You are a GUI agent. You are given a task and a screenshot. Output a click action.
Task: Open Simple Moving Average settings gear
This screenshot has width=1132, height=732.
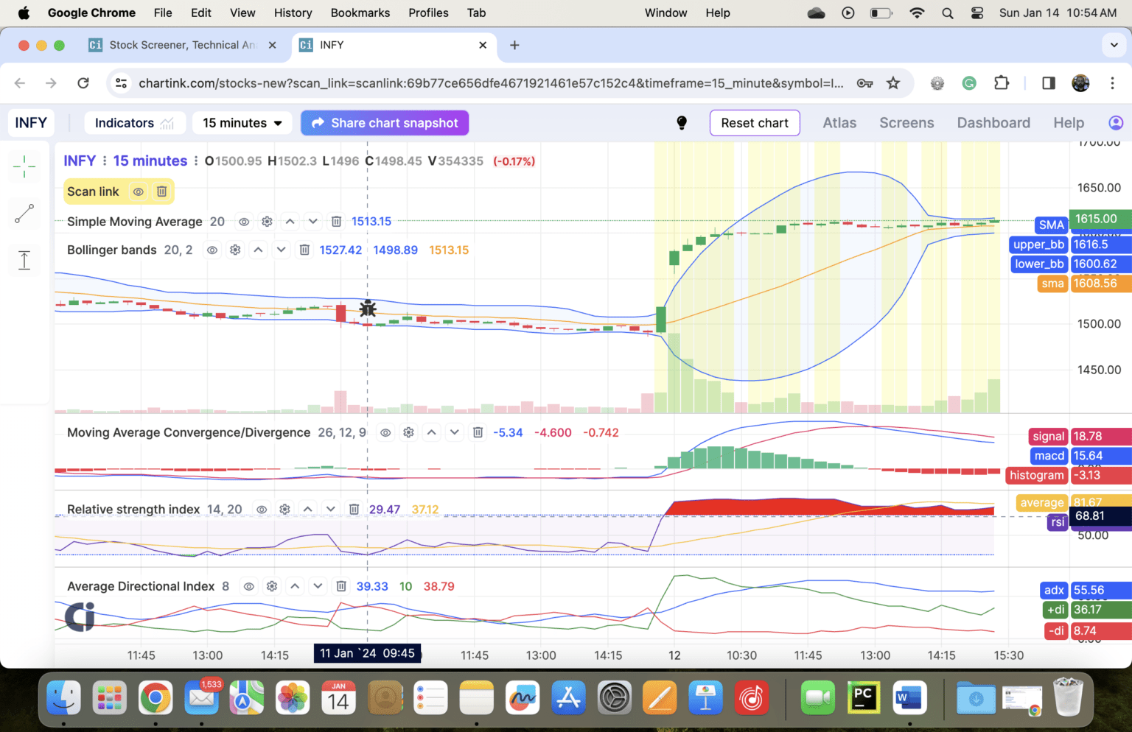pyautogui.click(x=267, y=221)
